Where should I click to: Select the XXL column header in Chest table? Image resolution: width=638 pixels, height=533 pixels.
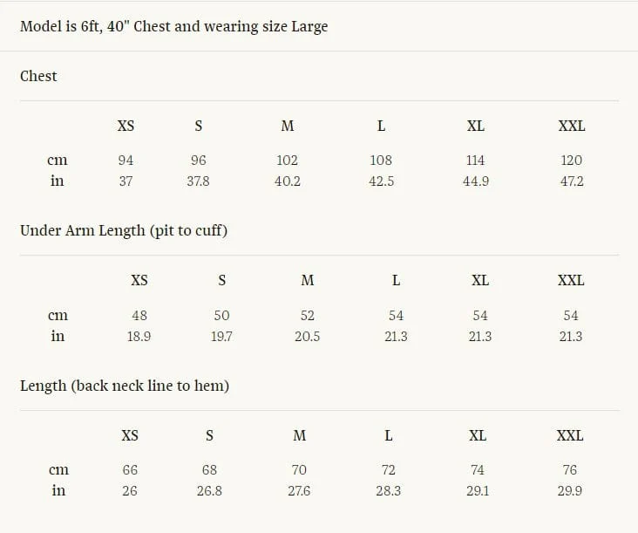click(x=572, y=126)
